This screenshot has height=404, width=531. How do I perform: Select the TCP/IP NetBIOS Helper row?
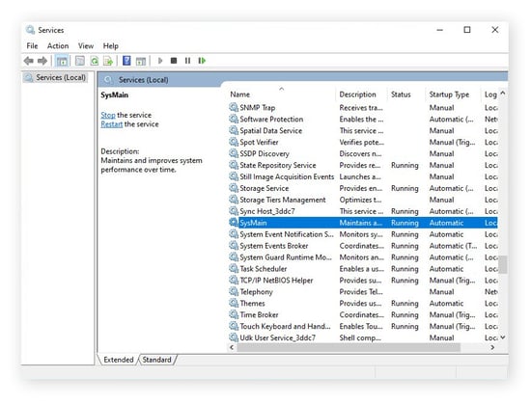[363, 280]
